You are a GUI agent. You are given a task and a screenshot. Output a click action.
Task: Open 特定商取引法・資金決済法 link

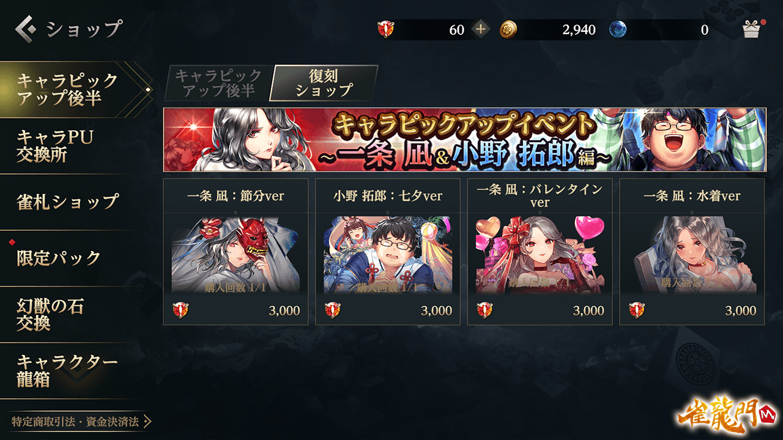tap(81, 422)
